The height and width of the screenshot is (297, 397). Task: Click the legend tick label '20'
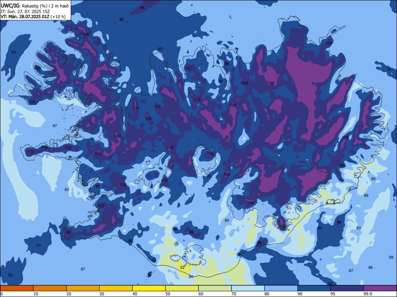click(69, 294)
